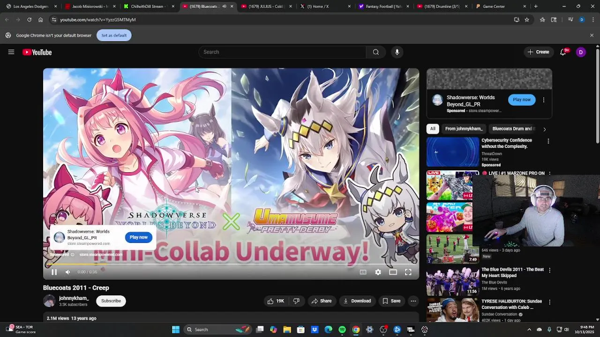Switch the player to theater mode
The height and width of the screenshot is (337, 600).
pyautogui.click(x=393, y=272)
